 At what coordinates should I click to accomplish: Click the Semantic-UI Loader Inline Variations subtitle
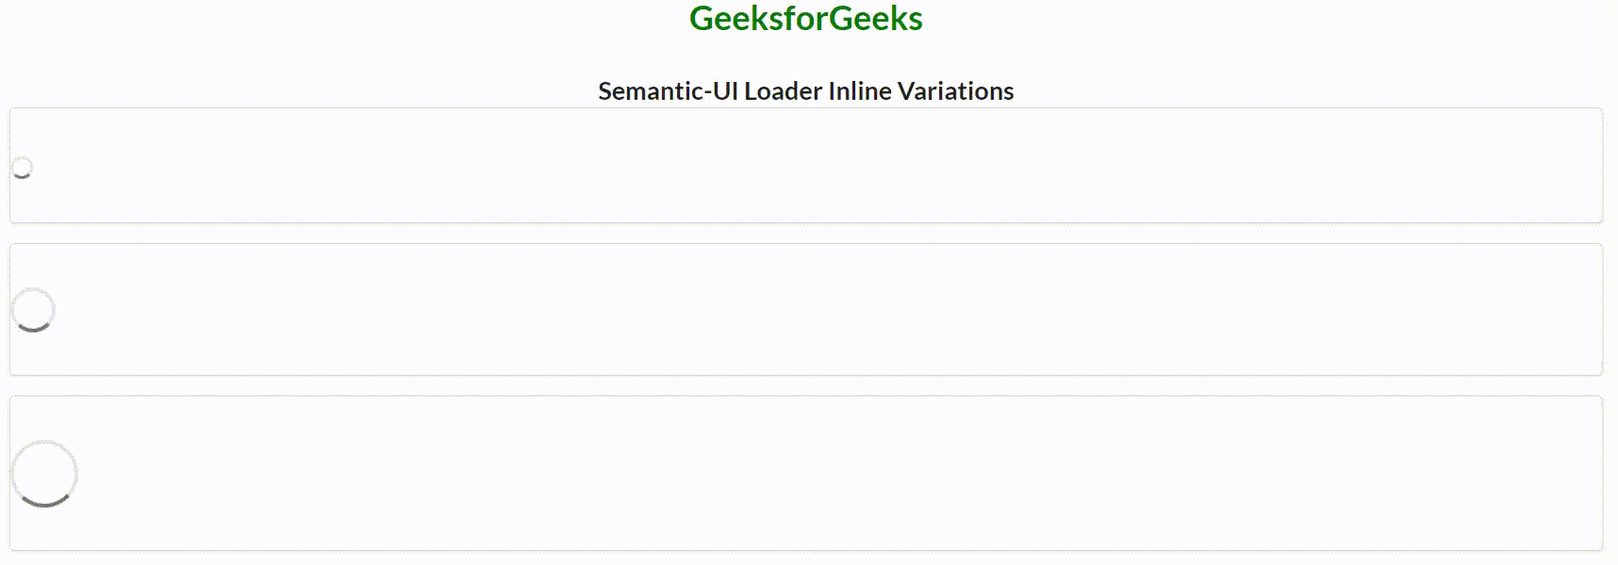tap(805, 91)
